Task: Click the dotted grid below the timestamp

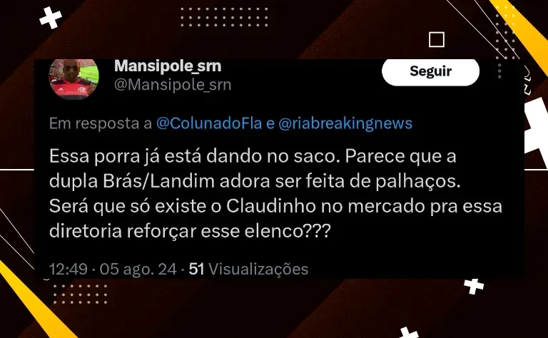Action: point(81,294)
